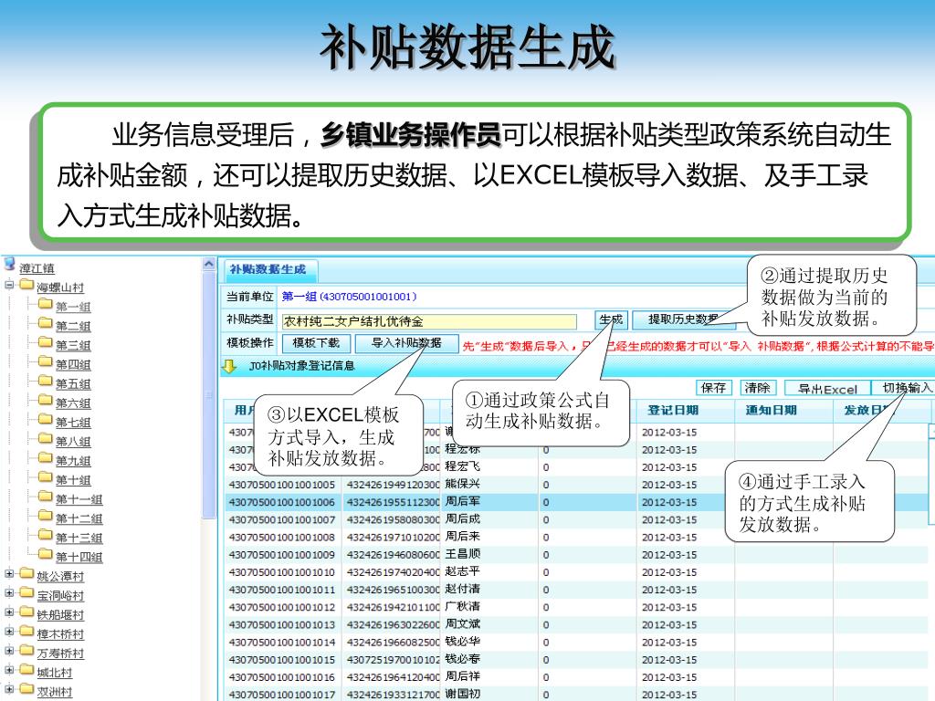
Task: Click the folder icon of 万寿桥村
Action: point(26,650)
